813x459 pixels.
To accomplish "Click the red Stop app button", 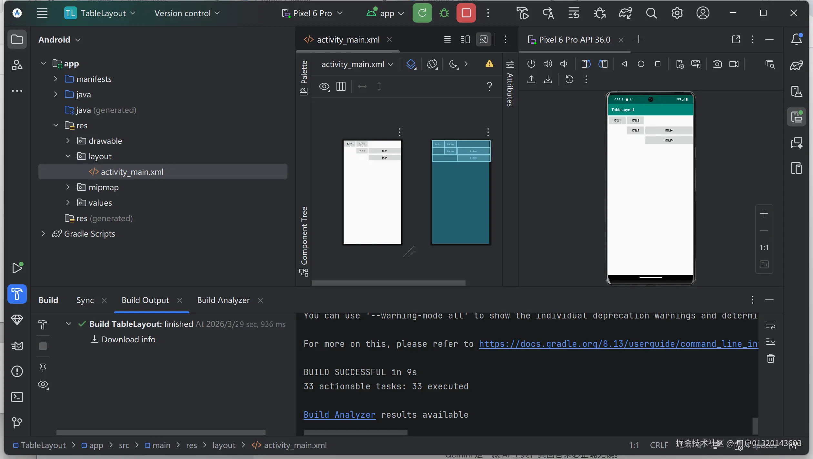I will point(466,13).
